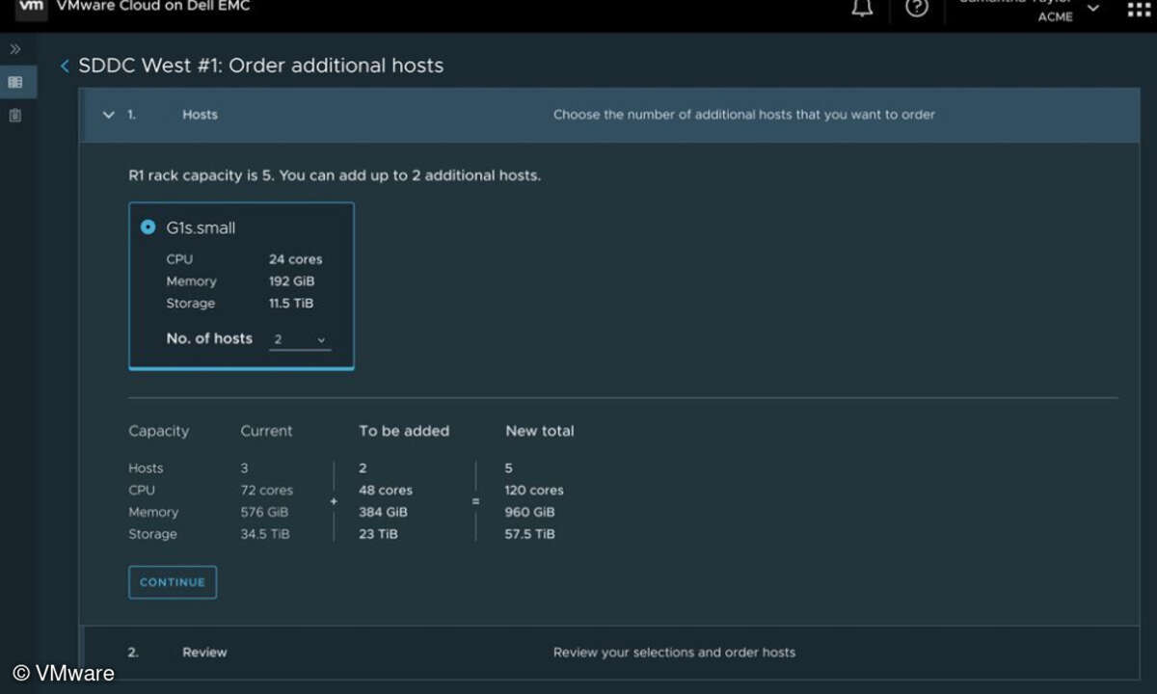Click the CONTINUE button
Viewport: 1157px width, 694px height.
tap(173, 582)
